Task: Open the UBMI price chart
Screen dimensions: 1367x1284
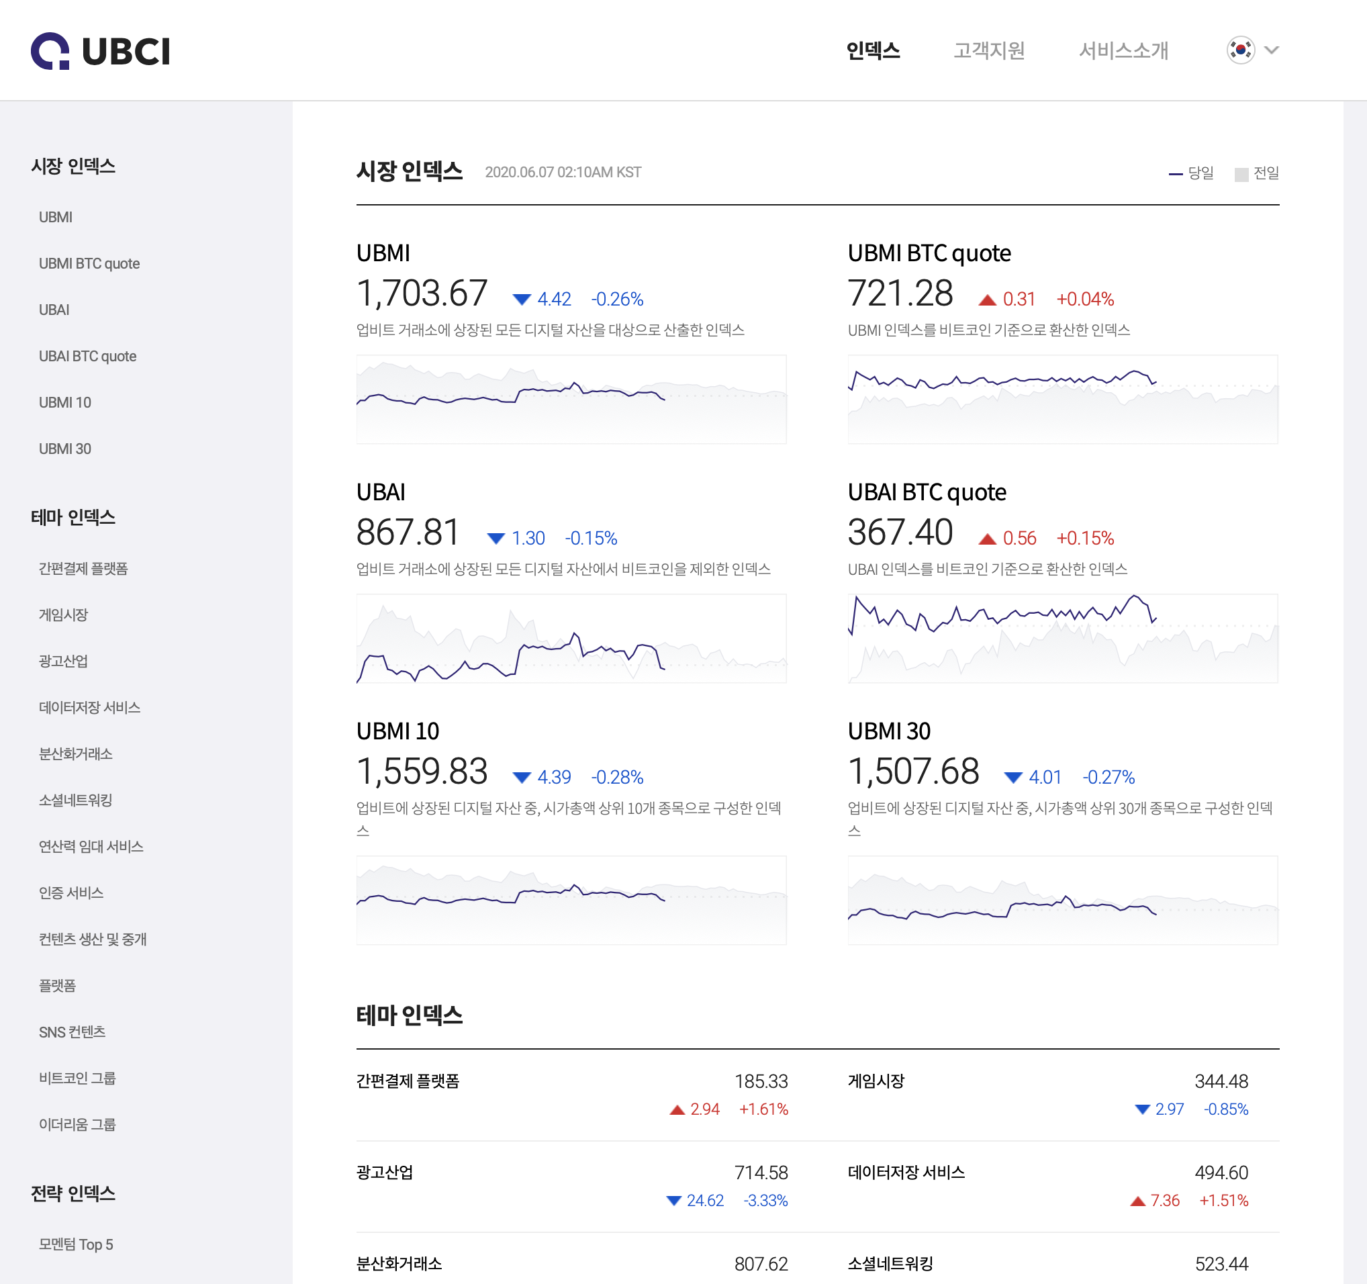Action: pyautogui.click(x=571, y=399)
